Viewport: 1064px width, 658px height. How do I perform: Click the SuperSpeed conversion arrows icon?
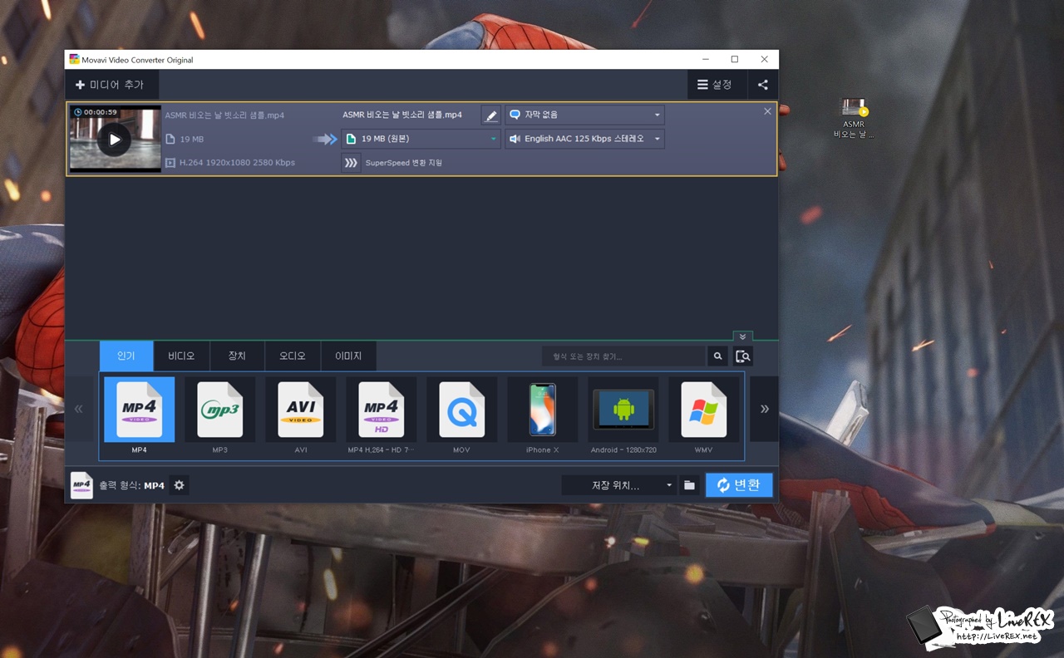click(351, 163)
